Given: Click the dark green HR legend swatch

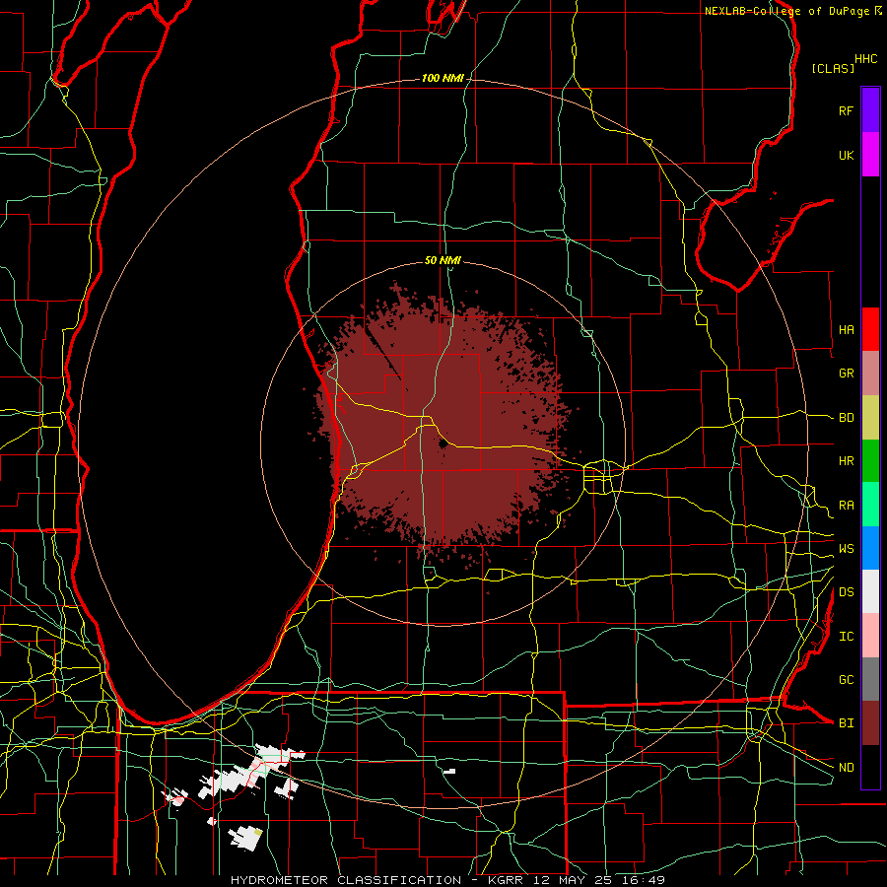Looking at the screenshot, I should (870, 461).
